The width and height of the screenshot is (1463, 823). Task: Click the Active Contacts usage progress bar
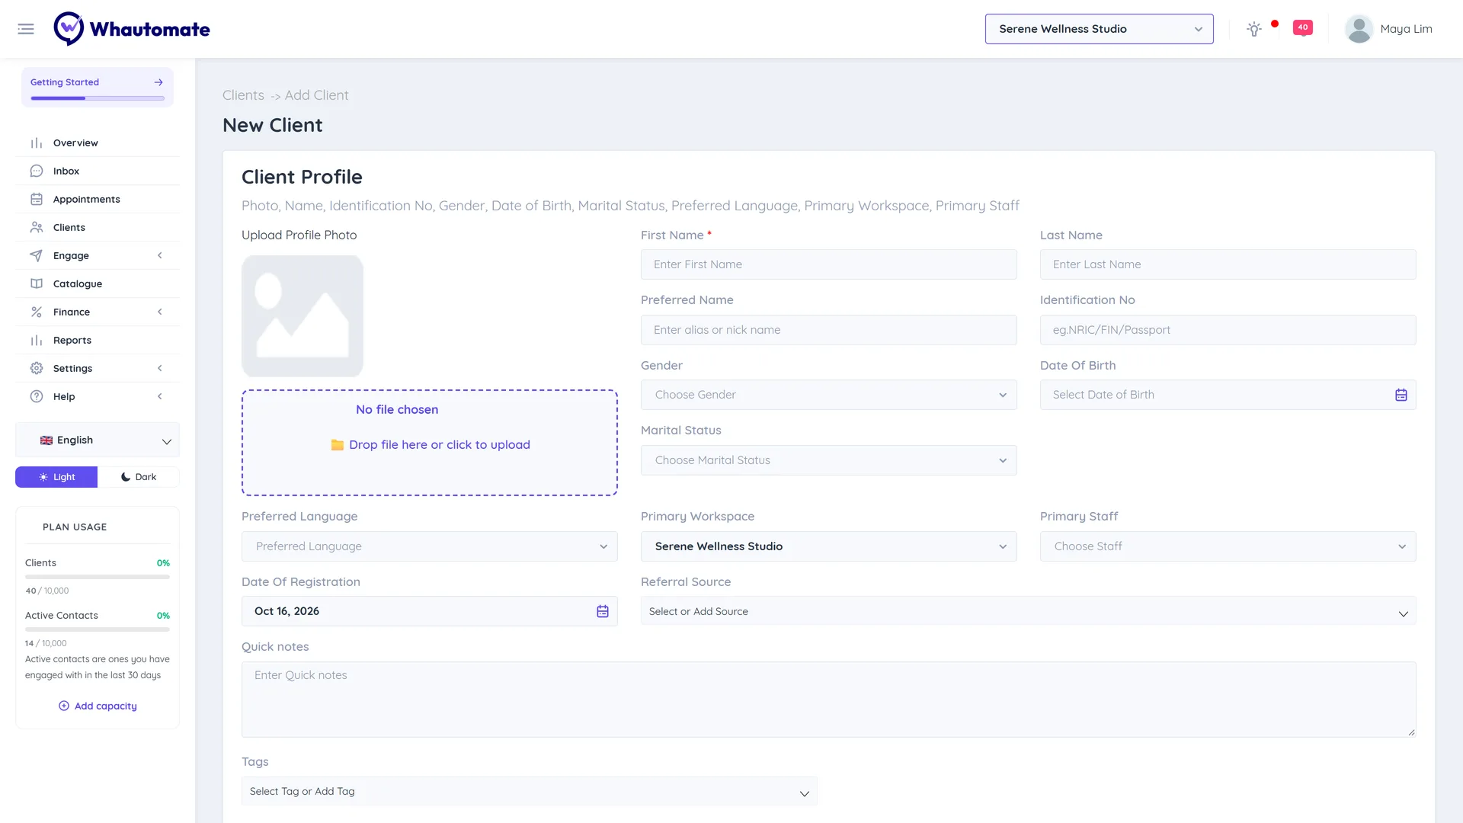tap(98, 629)
